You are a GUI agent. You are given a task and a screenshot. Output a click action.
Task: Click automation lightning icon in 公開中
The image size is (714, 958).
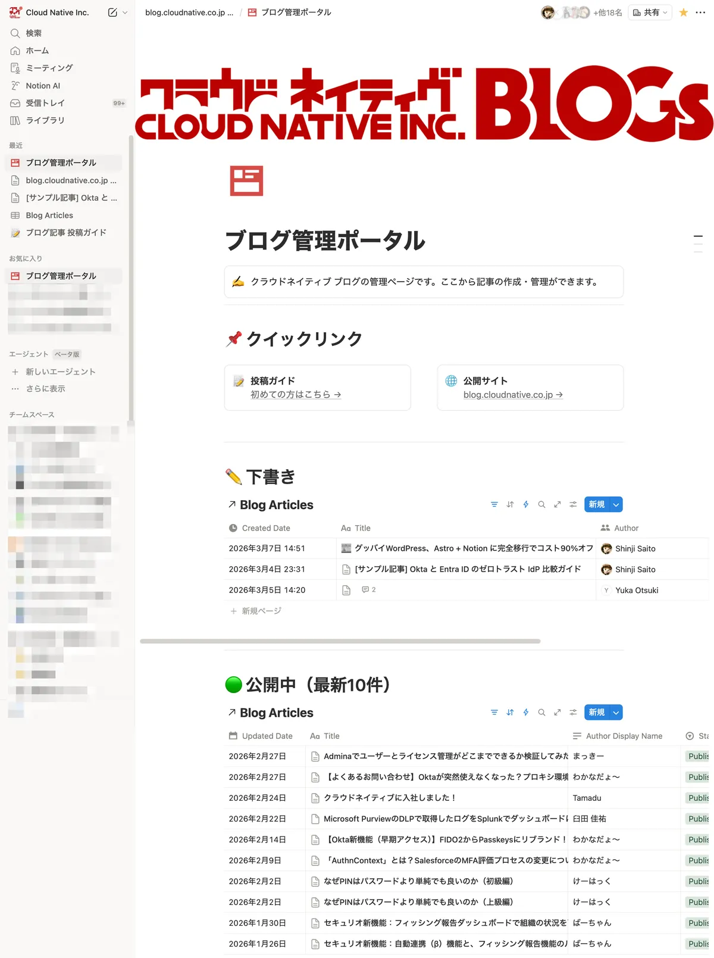tap(526, 712)
